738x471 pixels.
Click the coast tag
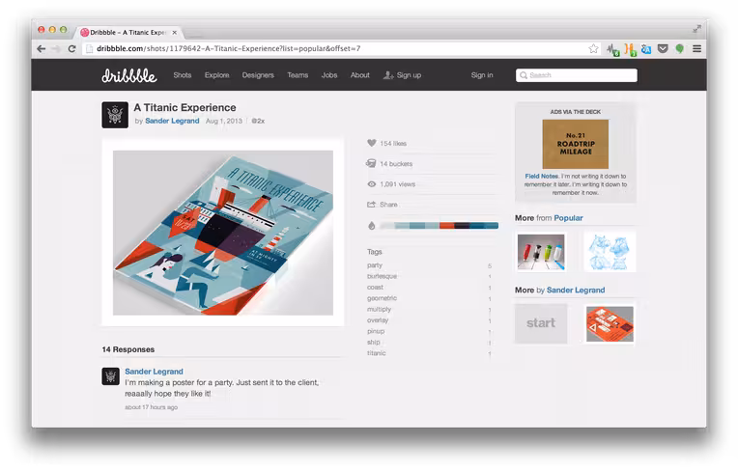click(x=375, y=288)
